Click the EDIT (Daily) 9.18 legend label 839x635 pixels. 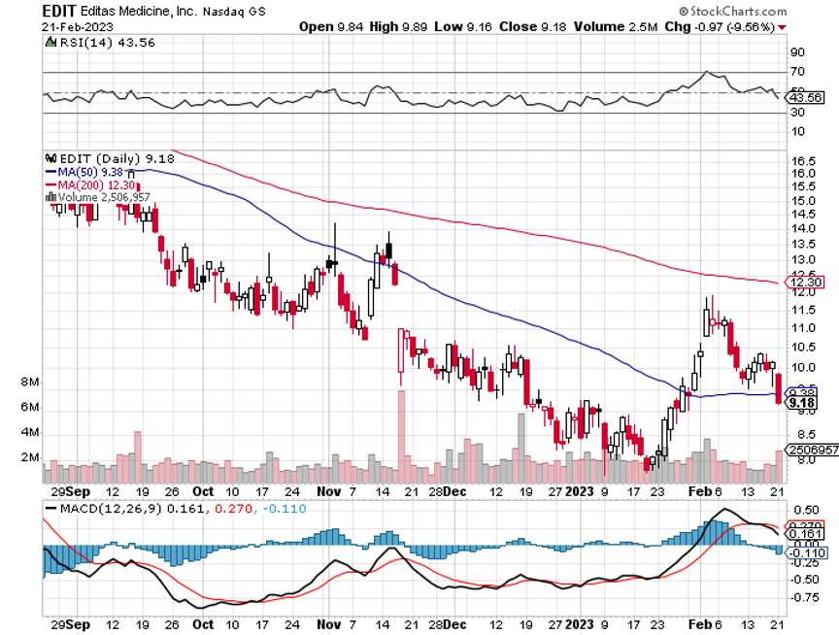117,159
